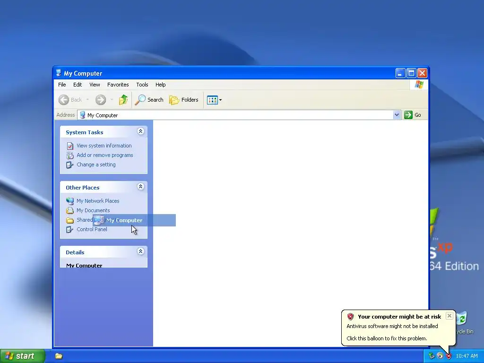Open the Edit menu
This screenshot has height=363, width=484.
(x=78, y=85)
